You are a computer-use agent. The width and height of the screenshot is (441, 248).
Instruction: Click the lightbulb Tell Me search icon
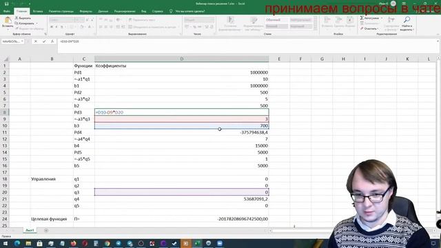pyautogui.click(x=171, y=11)
